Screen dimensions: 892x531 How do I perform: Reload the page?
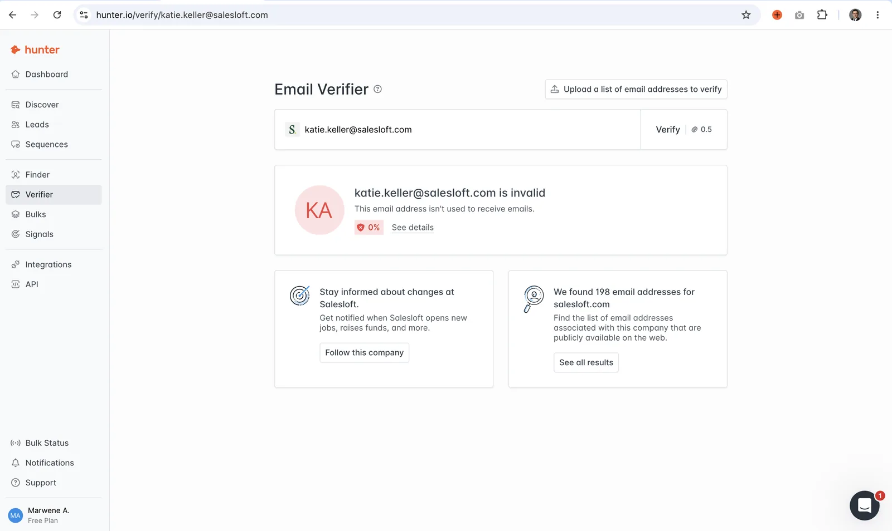tap(57, 15)
